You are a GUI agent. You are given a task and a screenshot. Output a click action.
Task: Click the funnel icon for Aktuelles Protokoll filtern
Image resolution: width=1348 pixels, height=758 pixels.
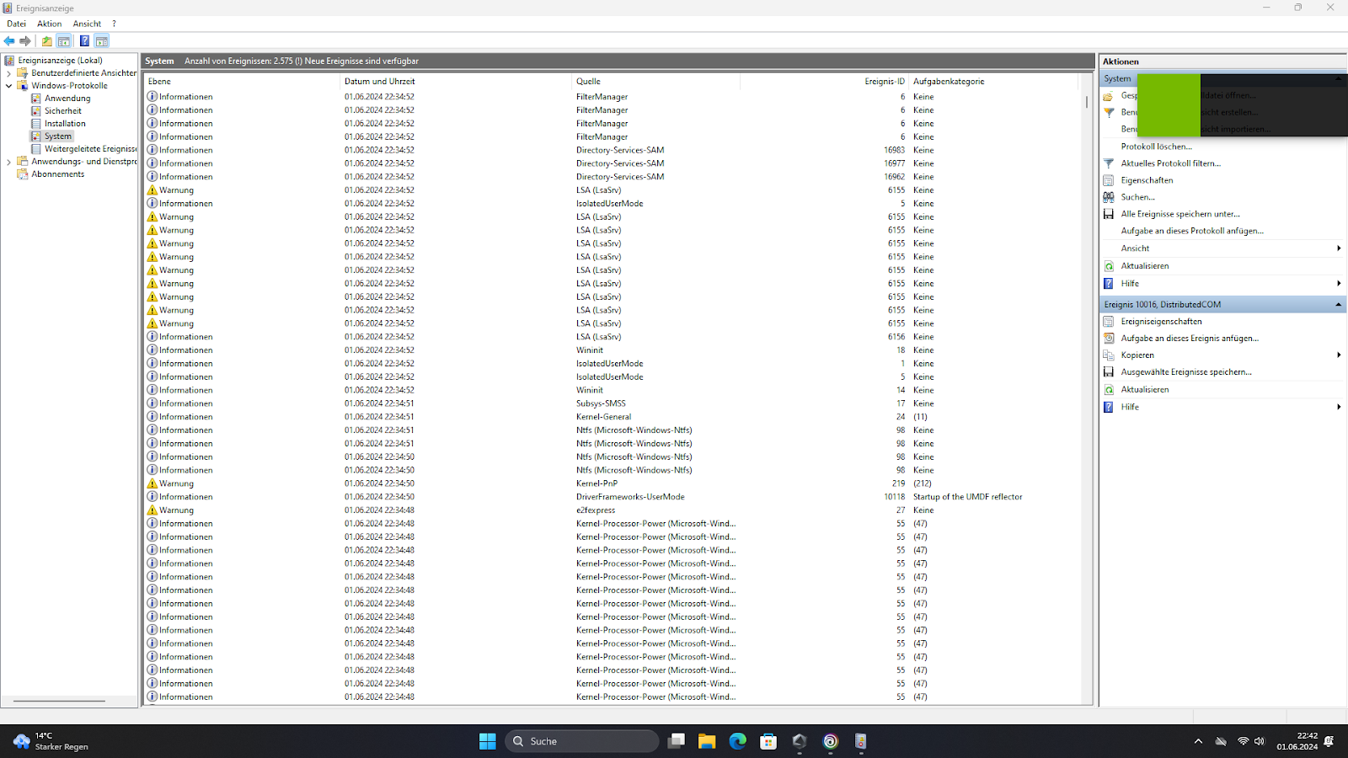(1109, 163)
